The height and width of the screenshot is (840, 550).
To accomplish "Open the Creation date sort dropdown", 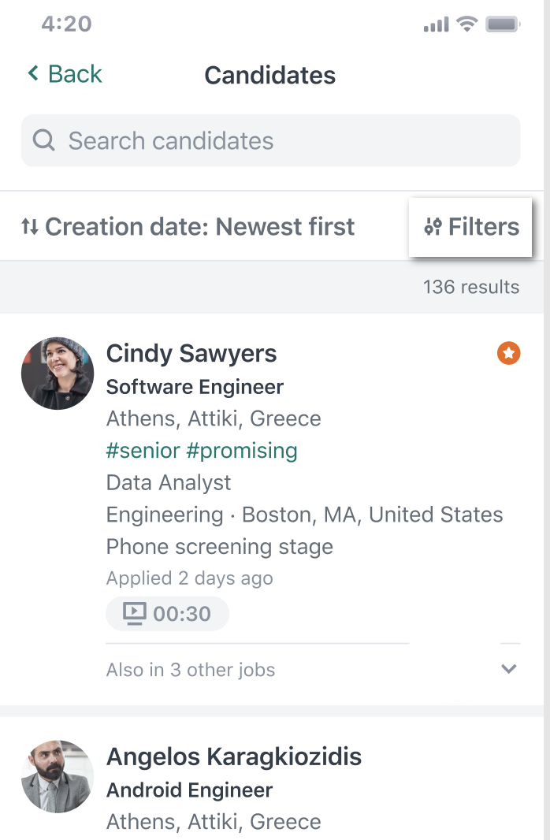I will coord(188,227).
